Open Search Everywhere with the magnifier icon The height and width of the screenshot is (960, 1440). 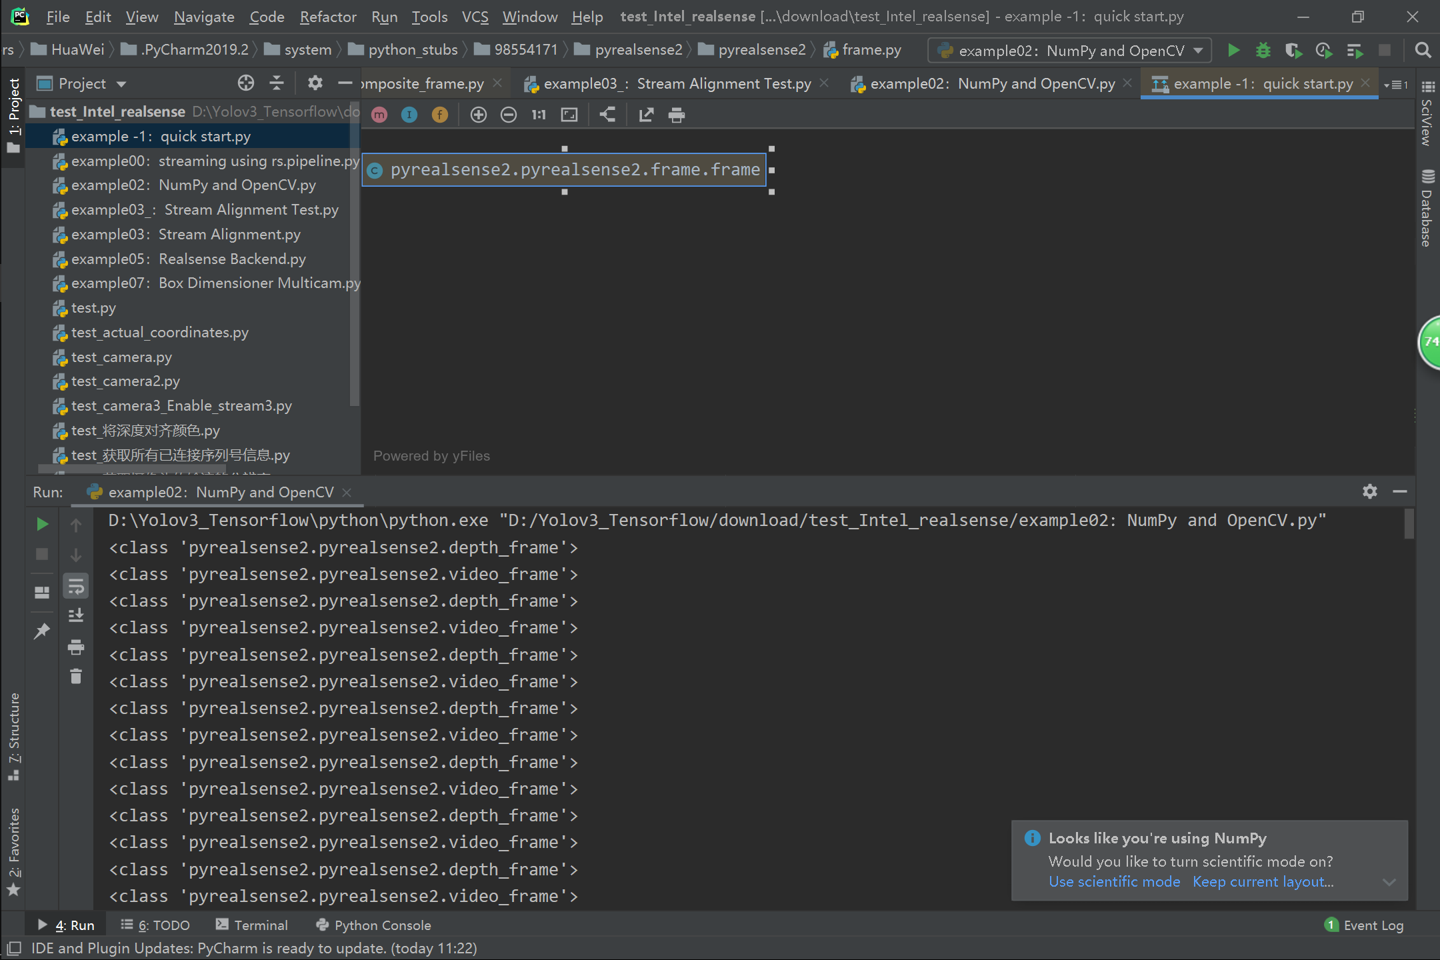[x=1423, y=50]
